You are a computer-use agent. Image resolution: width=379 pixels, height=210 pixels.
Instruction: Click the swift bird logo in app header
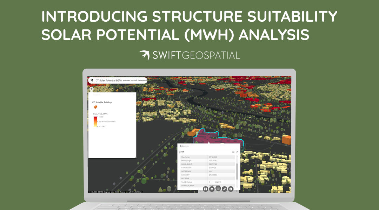pyautogui.click(x=91, y=80)
